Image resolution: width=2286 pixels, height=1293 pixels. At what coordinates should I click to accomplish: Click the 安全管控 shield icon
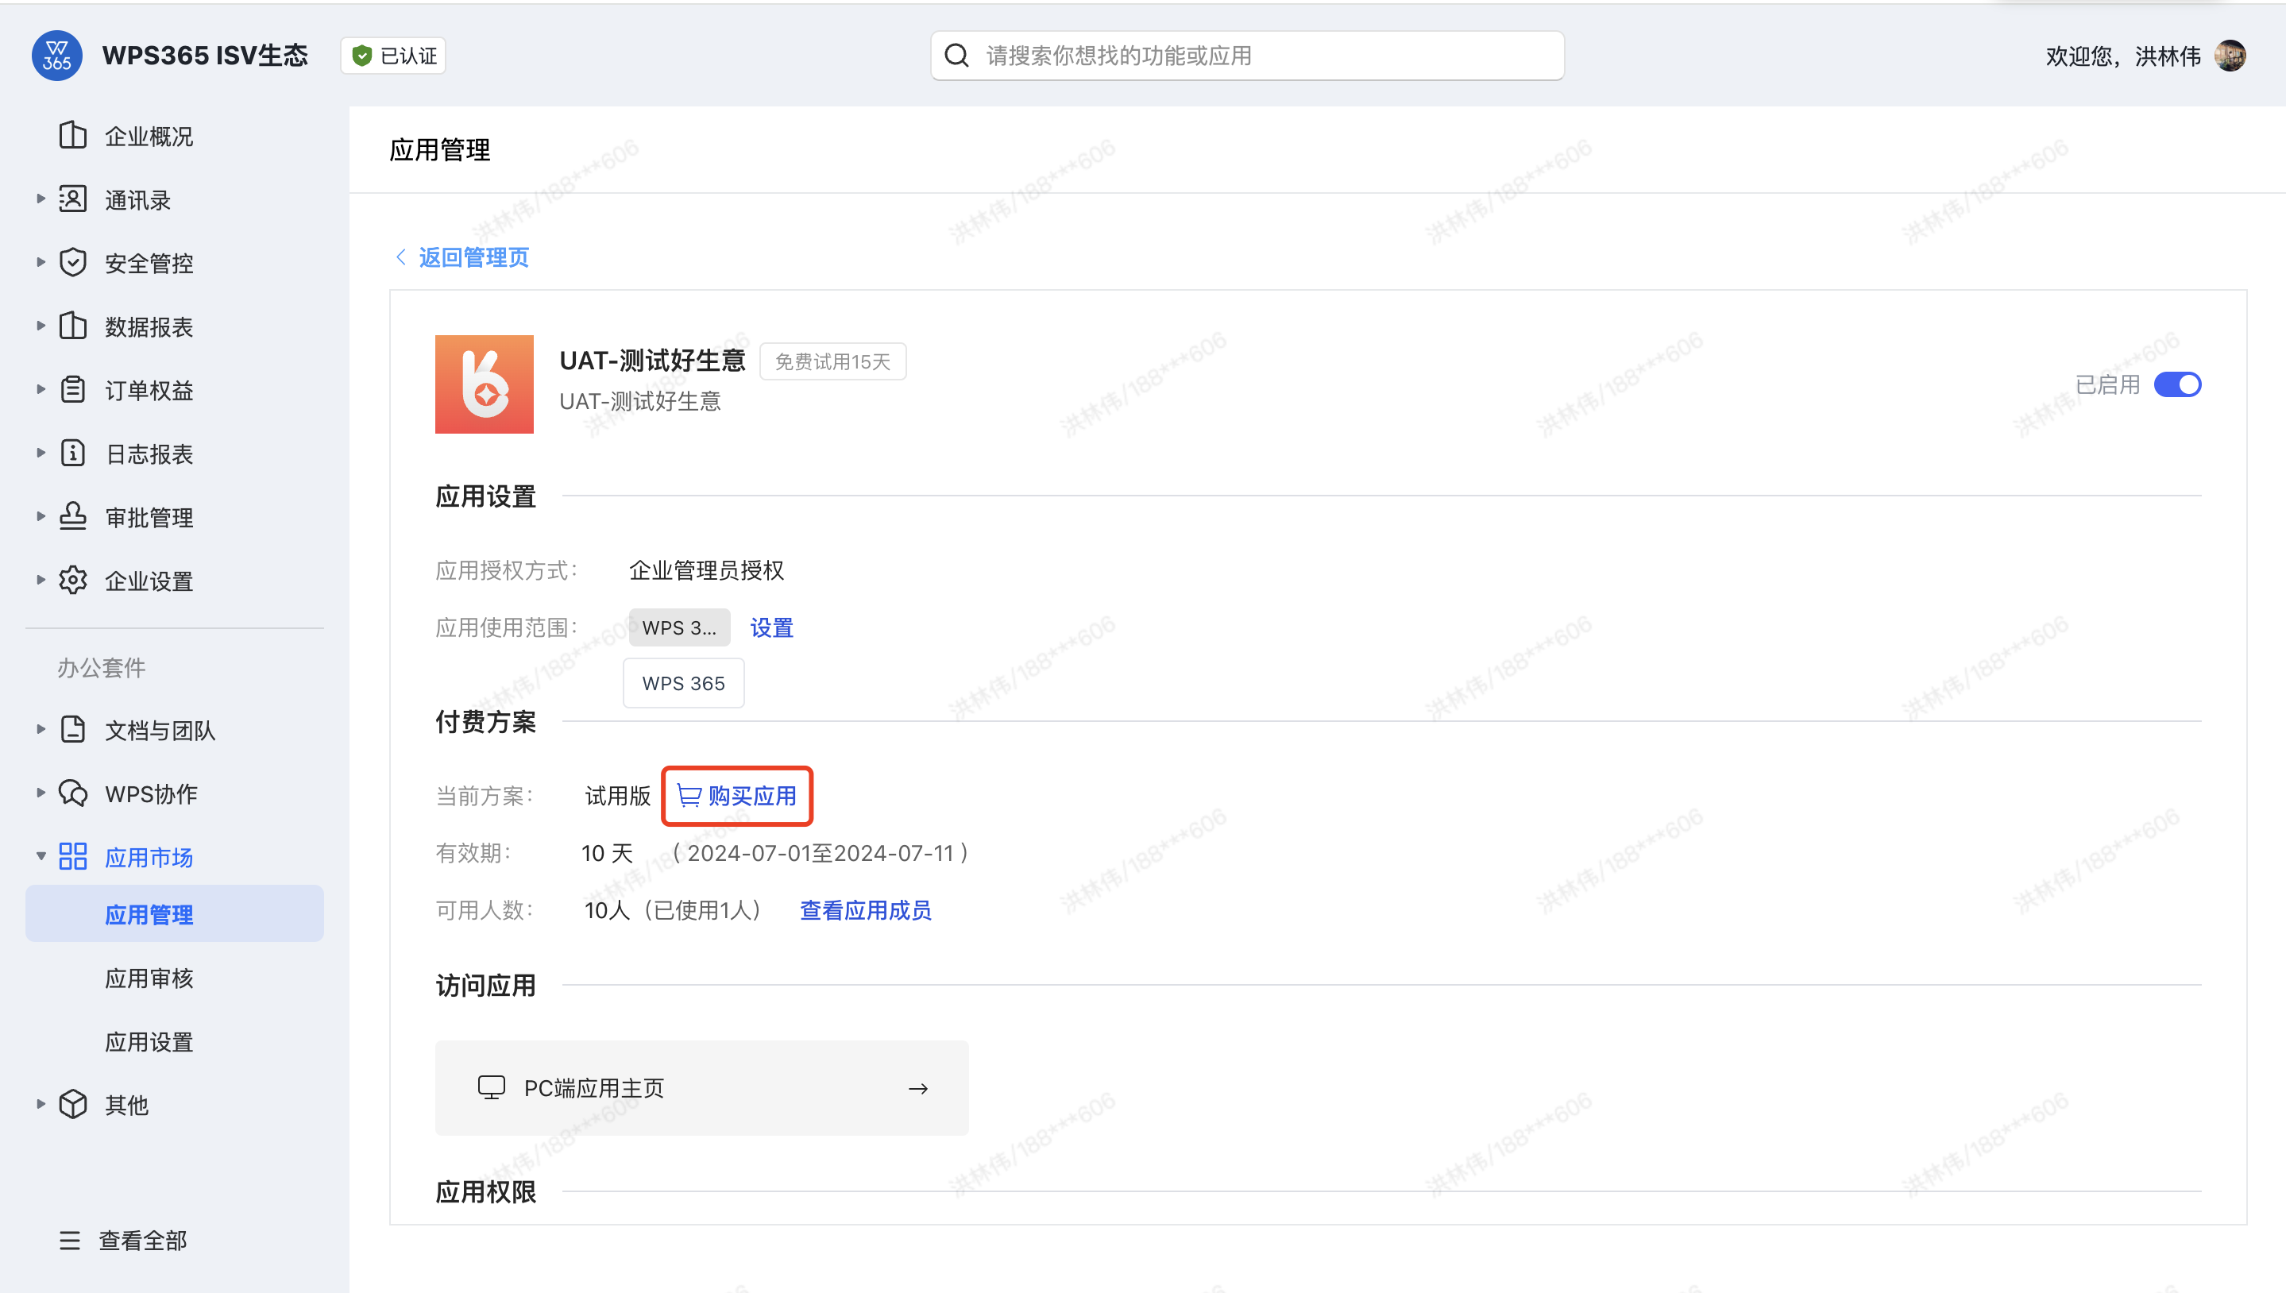coord(73,263)
